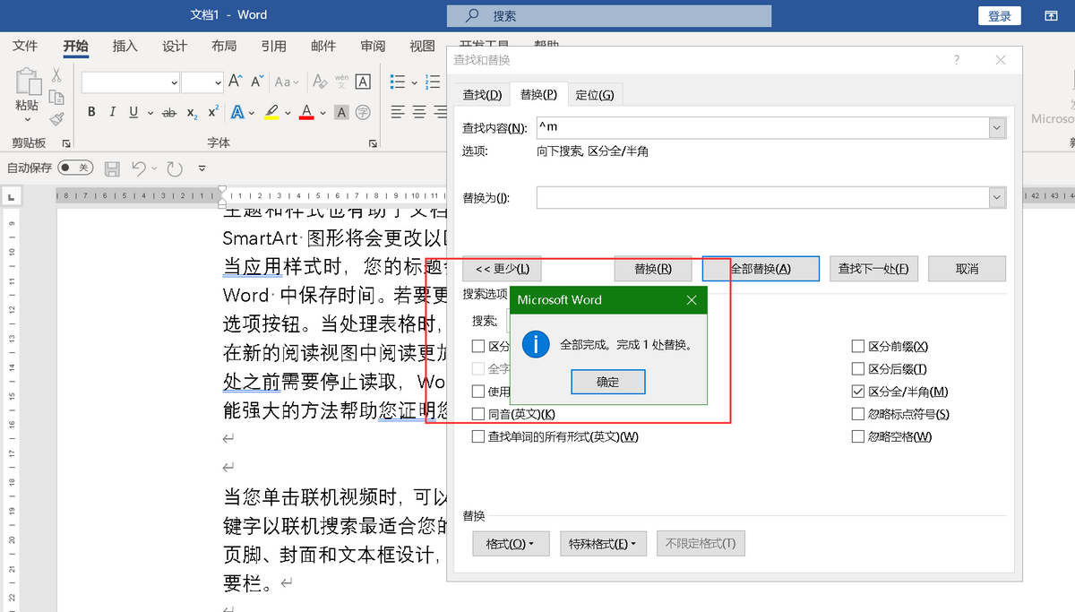Open the 格式(O) dropdown button
This screenshot has height=612, width=1075.
[511, 543]
